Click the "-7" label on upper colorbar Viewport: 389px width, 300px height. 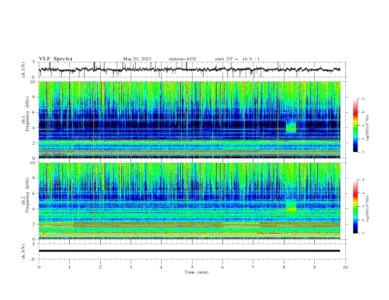(x=362, y=152)
